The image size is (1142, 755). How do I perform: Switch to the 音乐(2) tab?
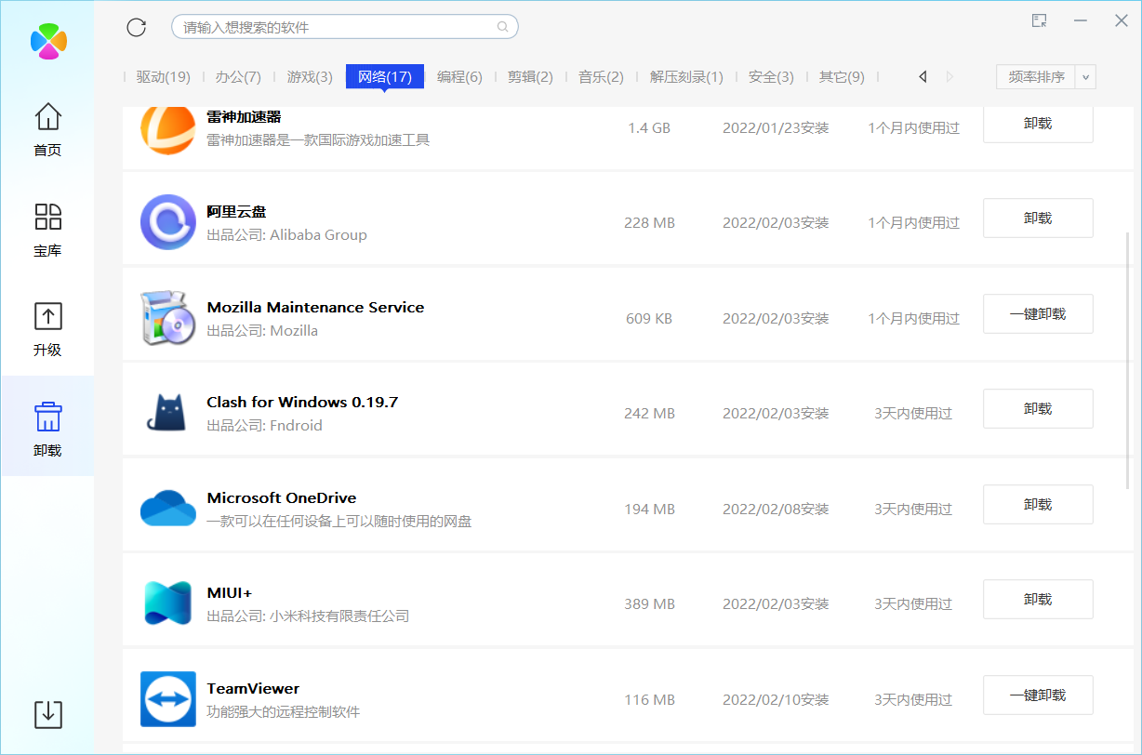601,76
